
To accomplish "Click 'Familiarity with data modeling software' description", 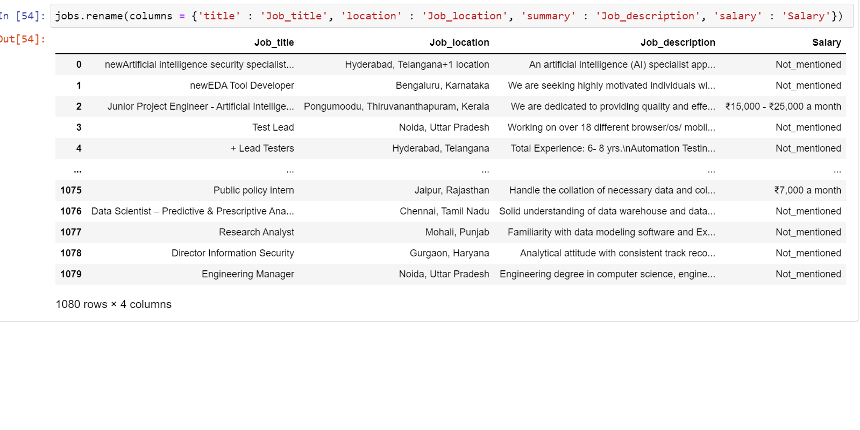I will 612,232.
